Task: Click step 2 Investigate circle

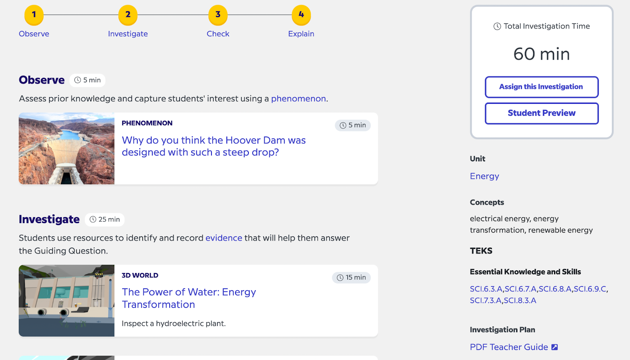Action: coord(128,15)
